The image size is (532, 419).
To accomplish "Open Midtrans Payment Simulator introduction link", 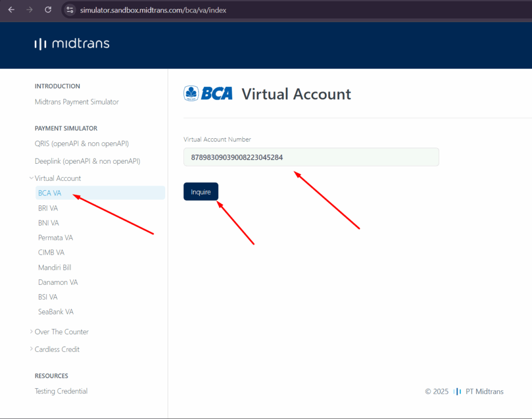I will 76,102.
